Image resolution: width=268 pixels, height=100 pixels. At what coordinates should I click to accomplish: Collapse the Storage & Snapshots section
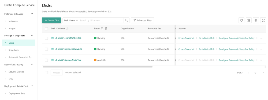[32, 36]
